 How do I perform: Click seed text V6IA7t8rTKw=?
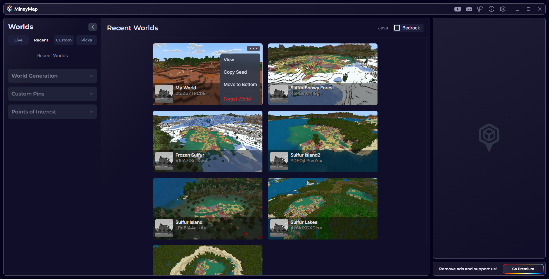click(191, 161)
